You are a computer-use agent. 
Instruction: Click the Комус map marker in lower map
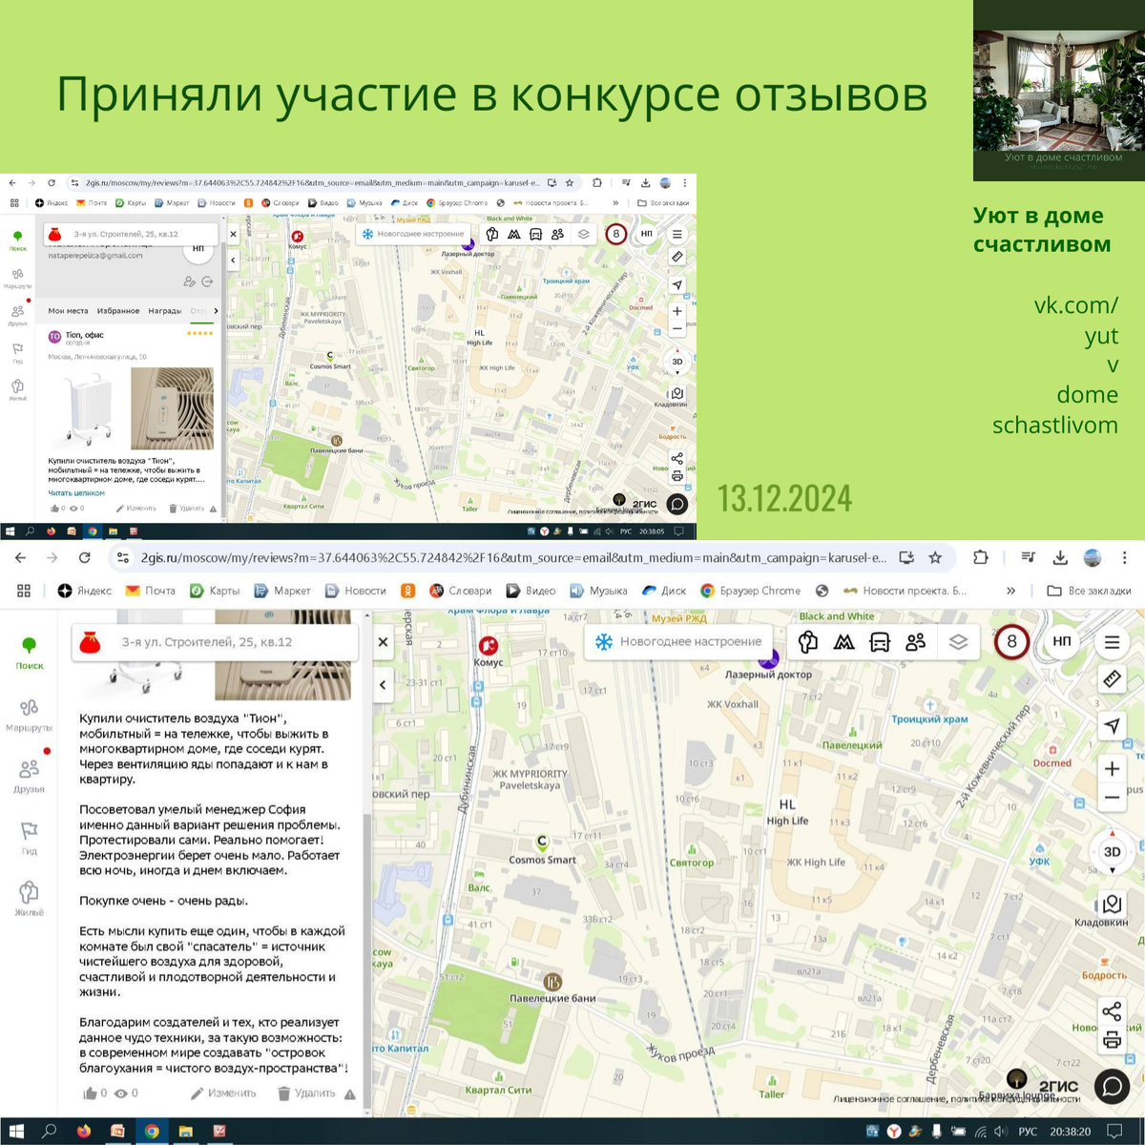(x=489, y=646)
